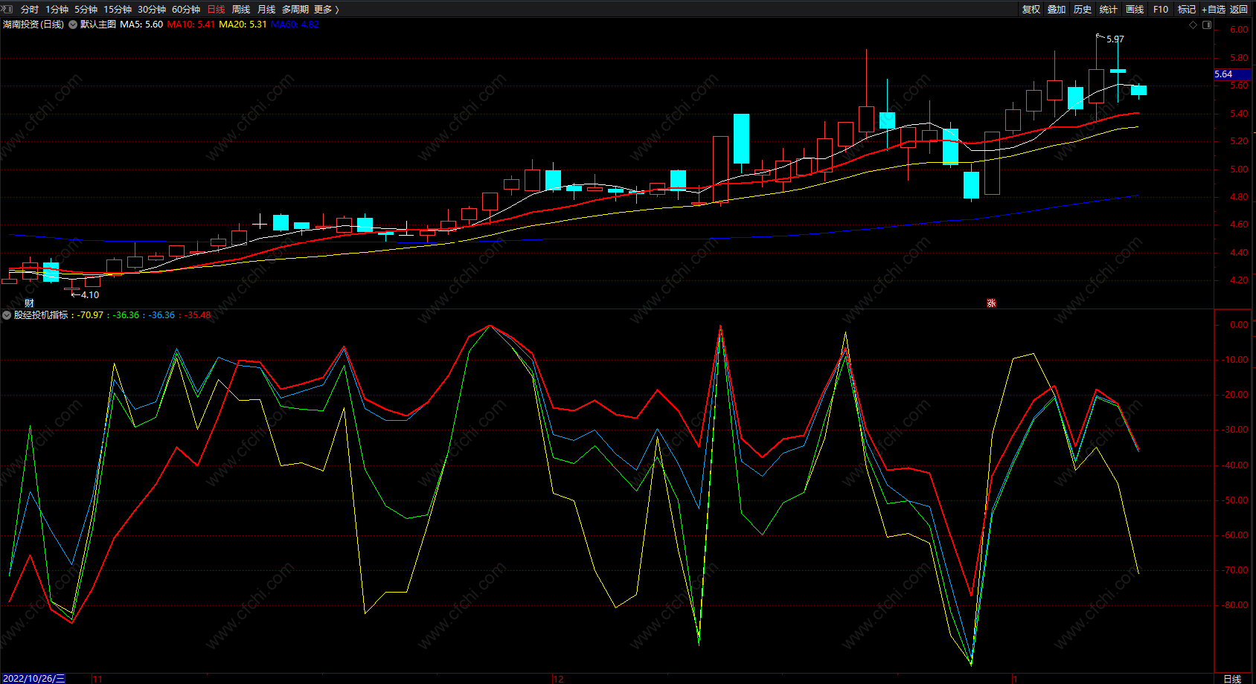Click the 5.64 current price label
This screenshot has width=1256, height=684.
click(x=1224, y=74)
